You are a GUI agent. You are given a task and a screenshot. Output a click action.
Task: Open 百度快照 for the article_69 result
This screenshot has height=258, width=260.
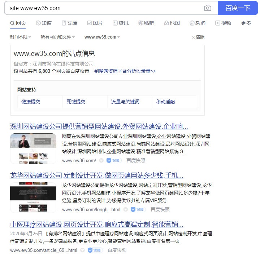click(117, 250)
